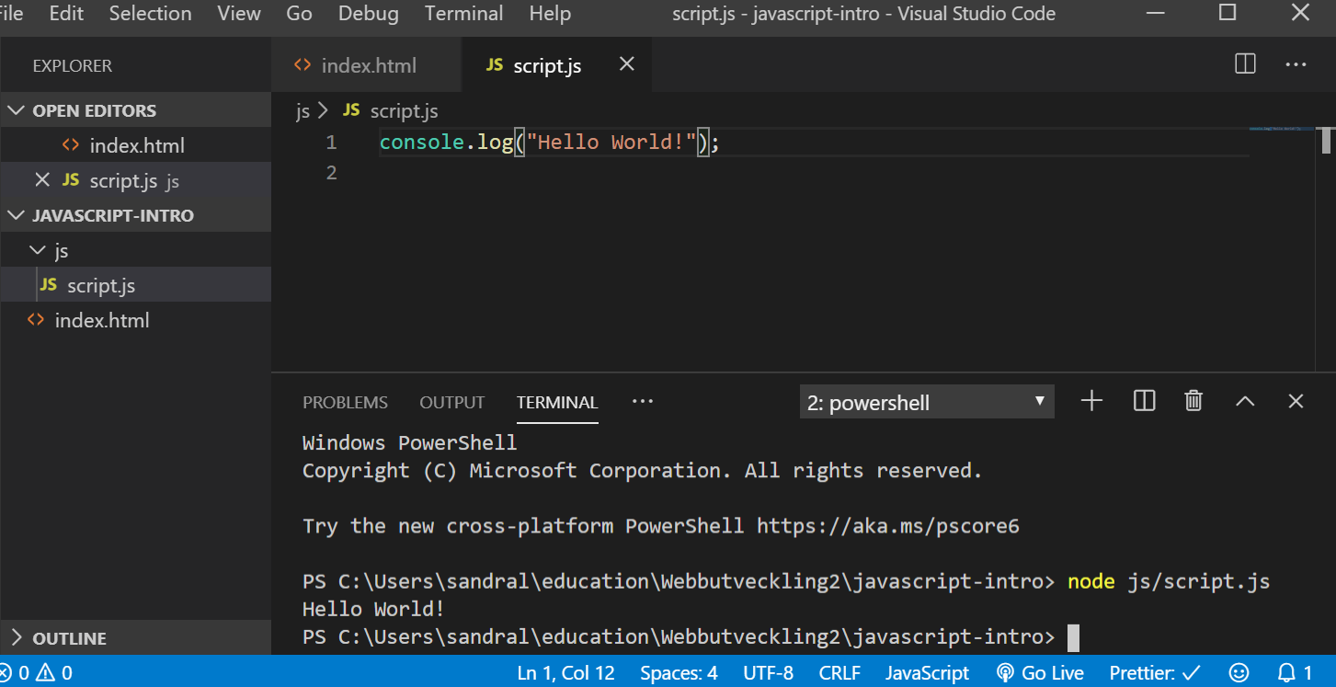Click errors and warnings status indicator

click(x=37, y=672)
